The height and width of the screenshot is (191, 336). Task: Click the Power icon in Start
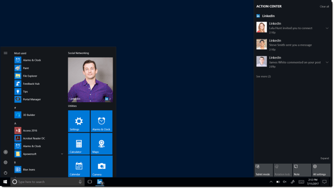[6, 173]
